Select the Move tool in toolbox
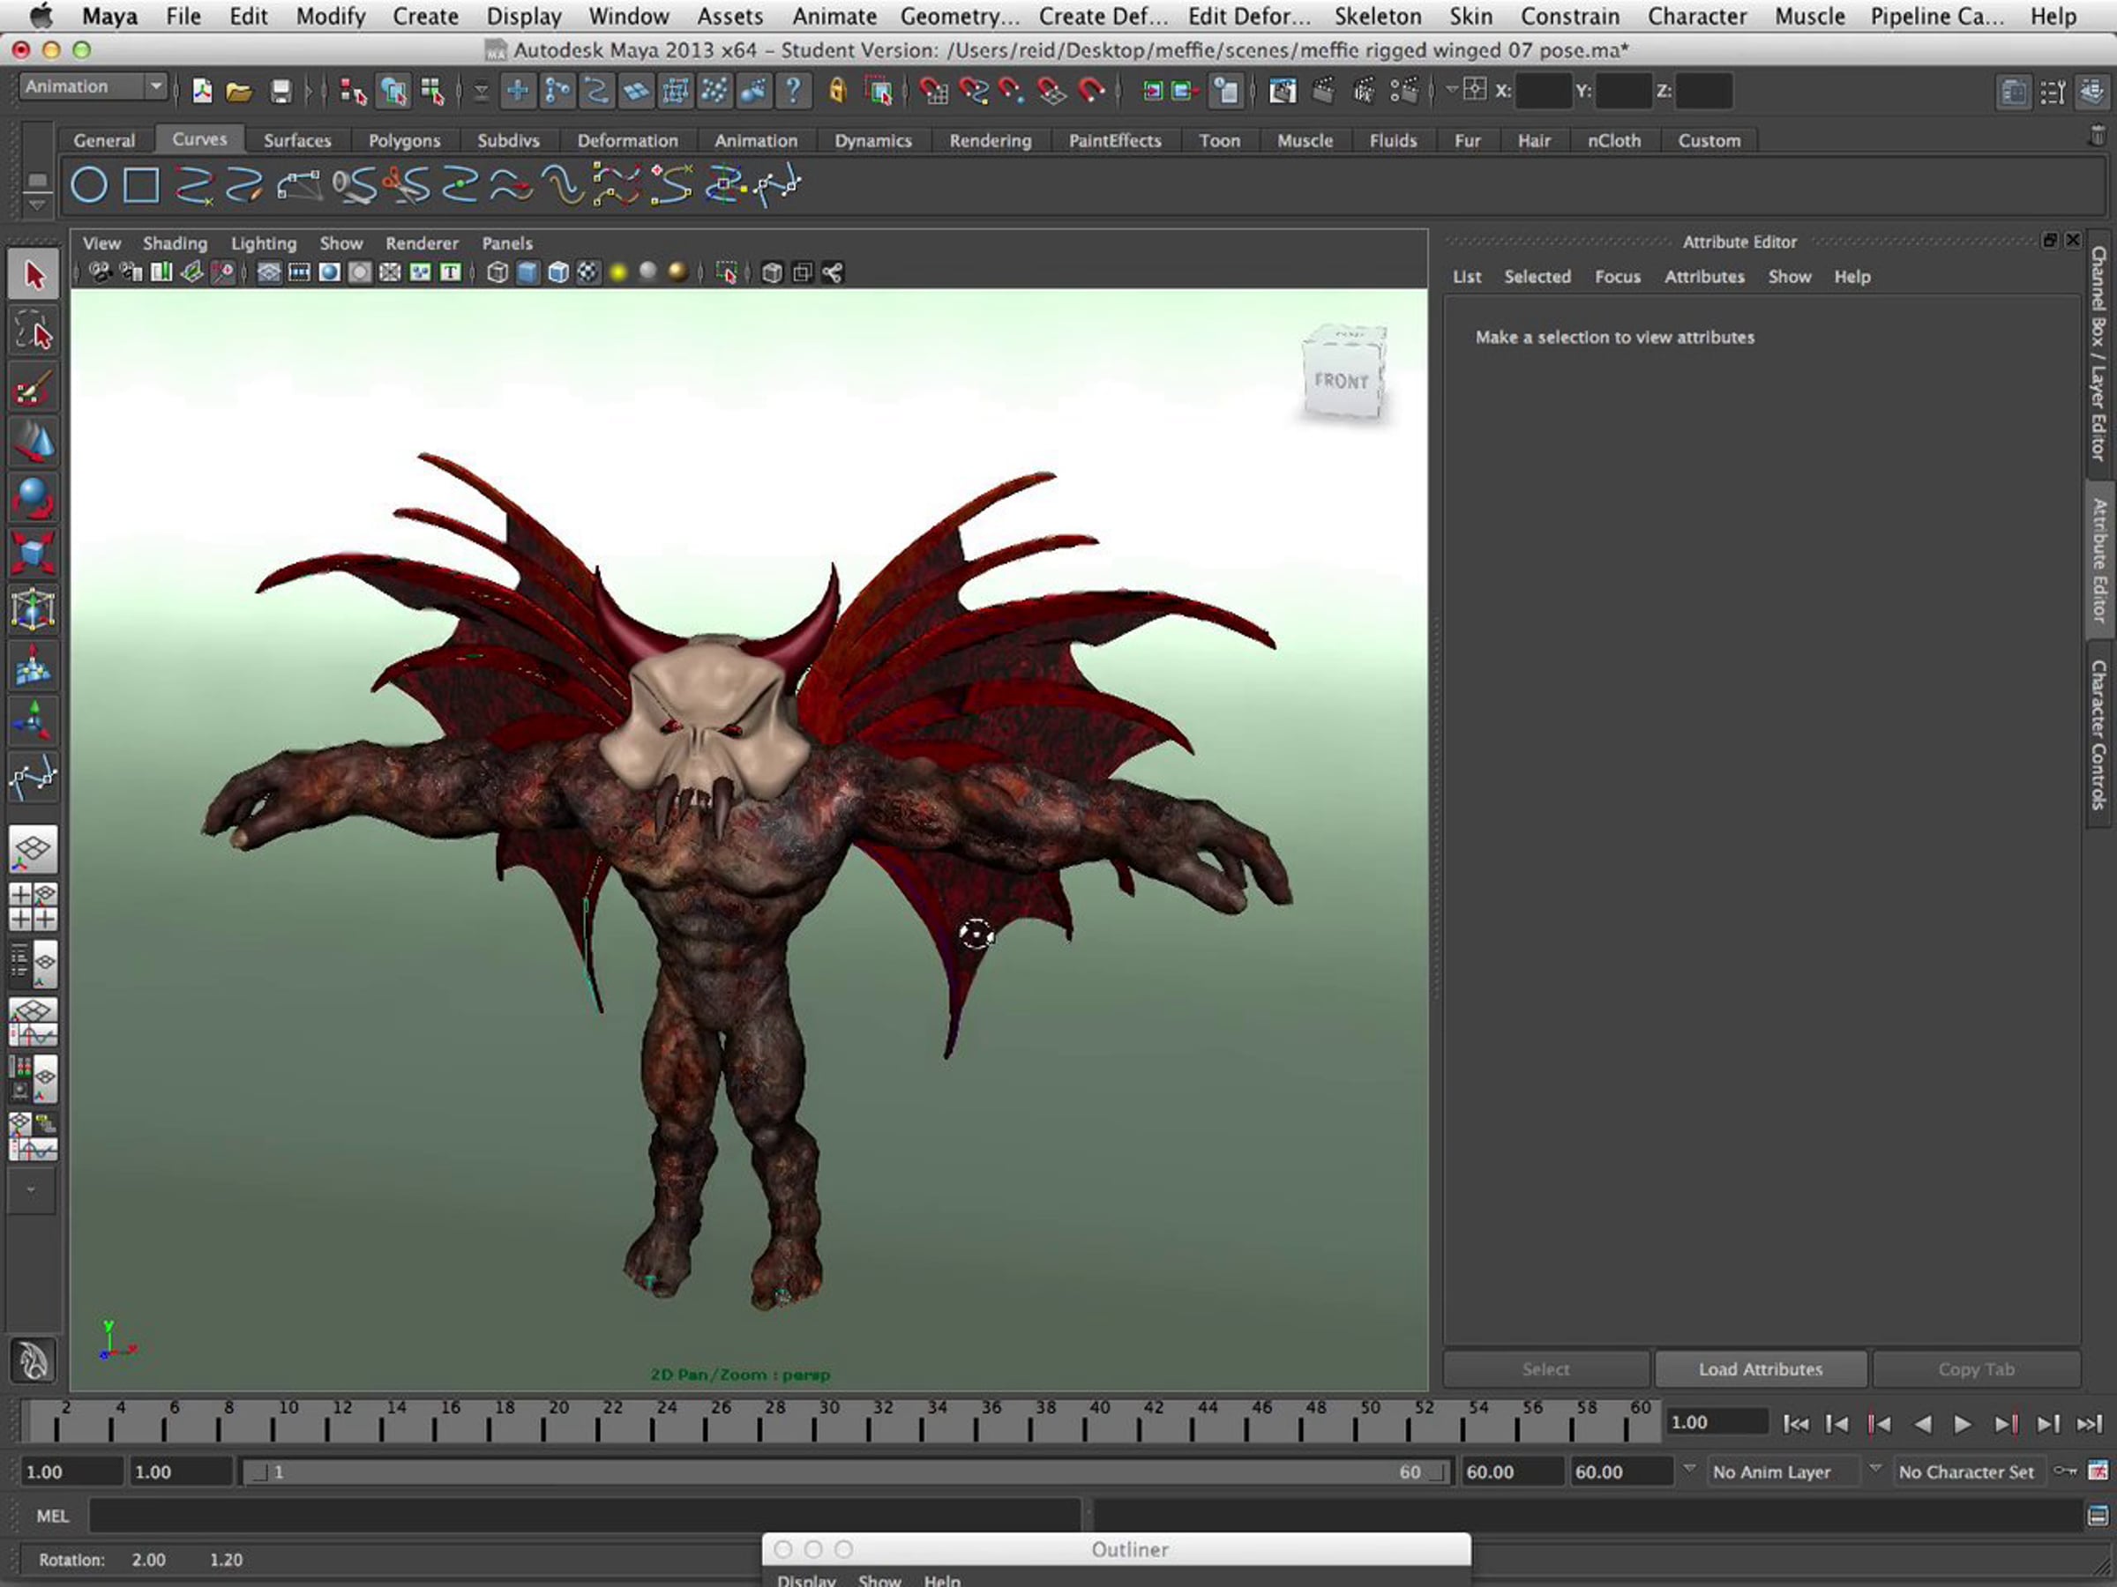Screen dimensions: 2117x1587 [34, 443]
